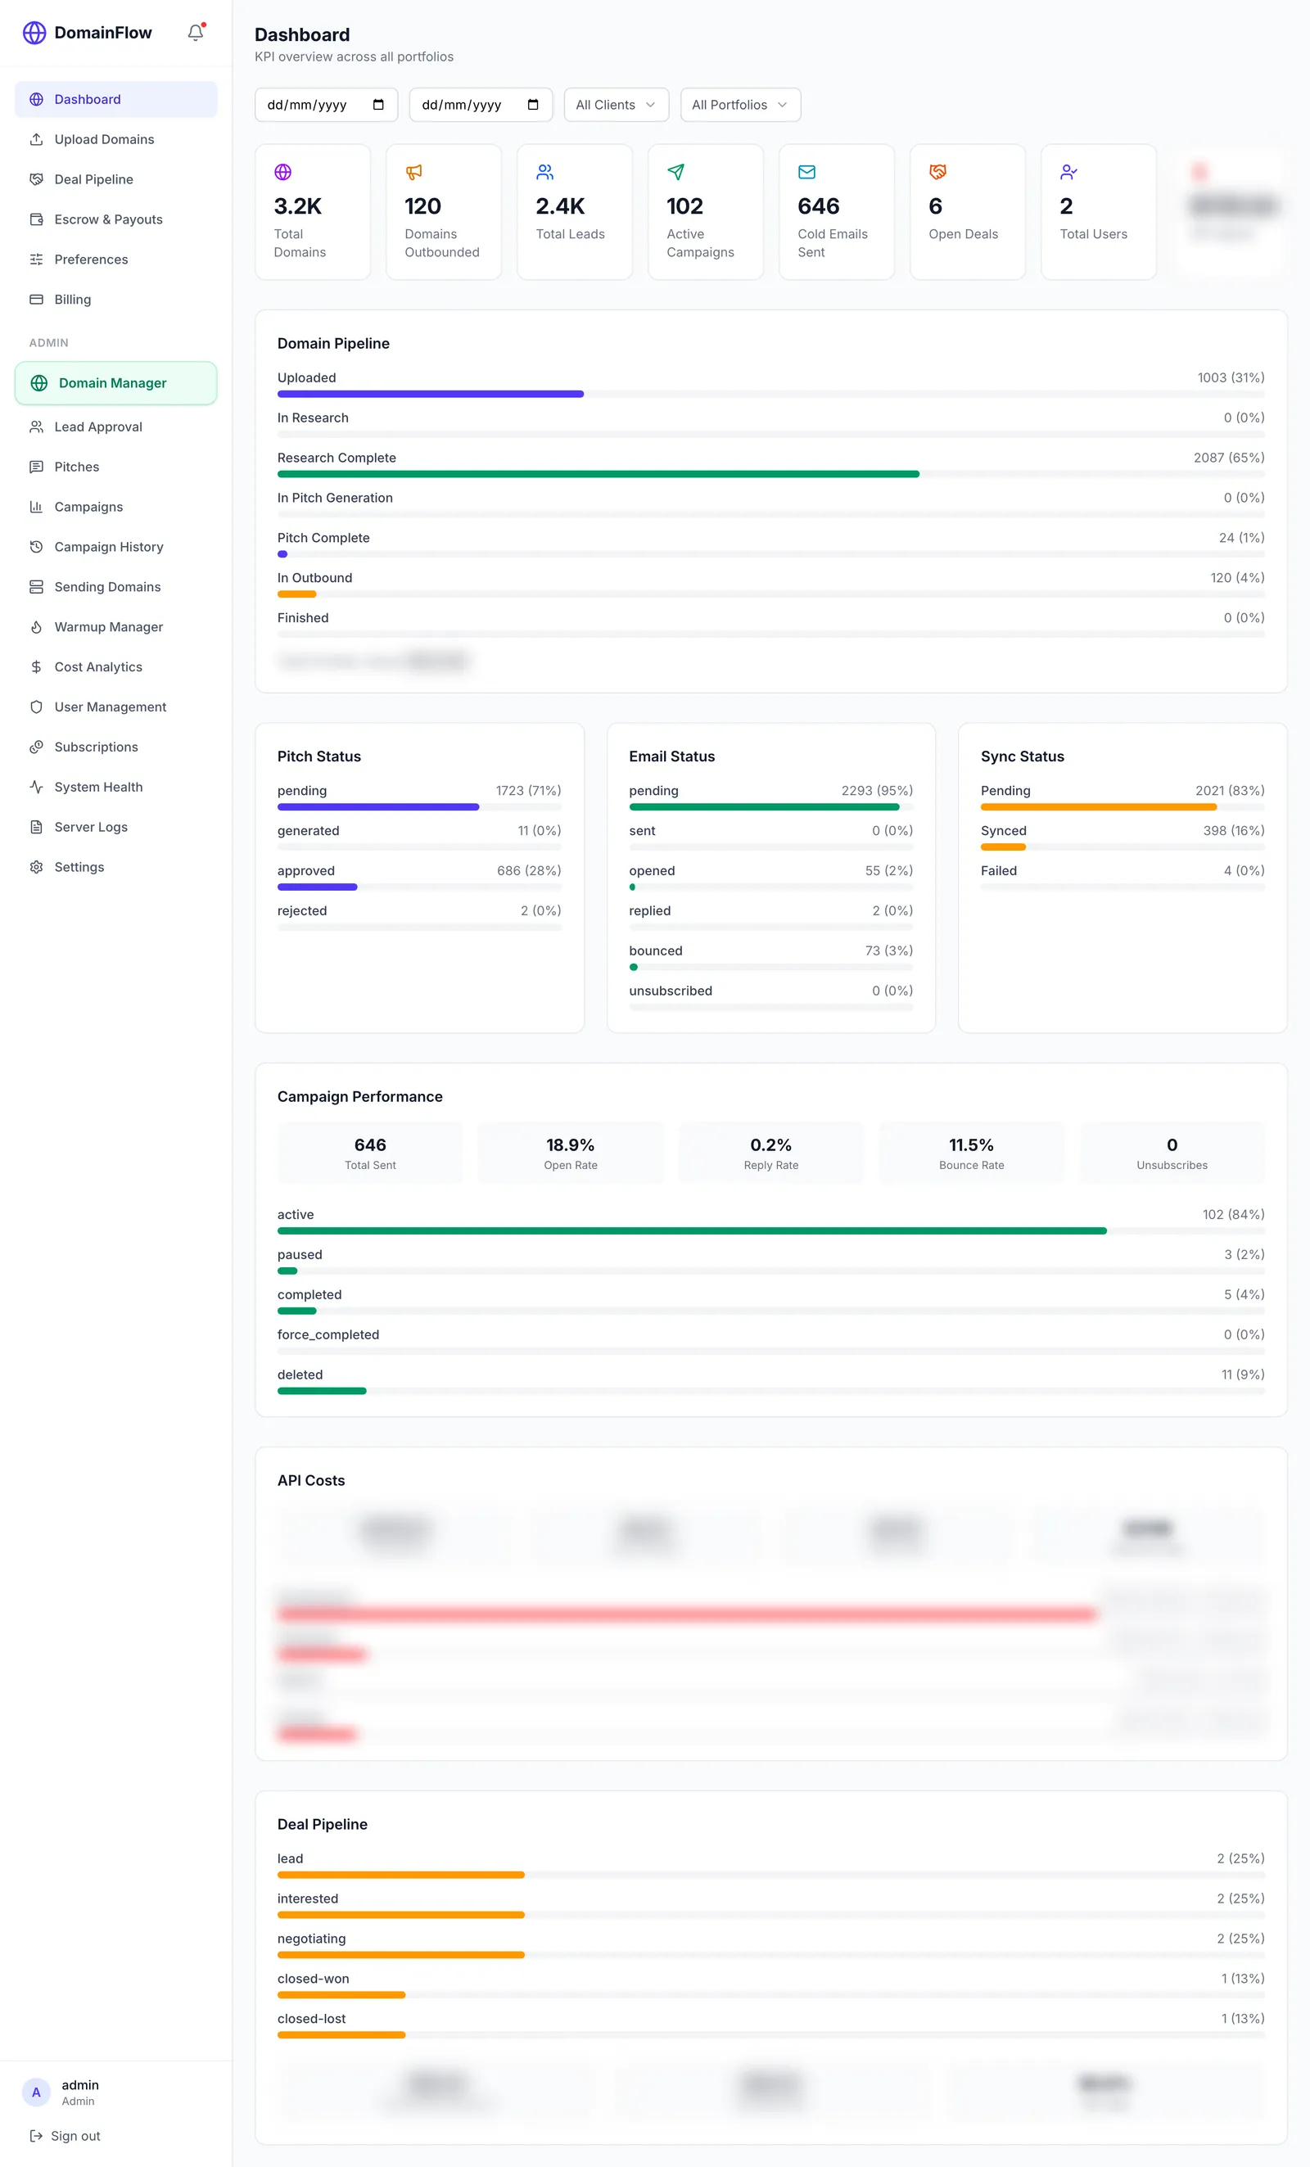
Task: Click the second dd/mm/yyyy date input
Action: (481, 105)
